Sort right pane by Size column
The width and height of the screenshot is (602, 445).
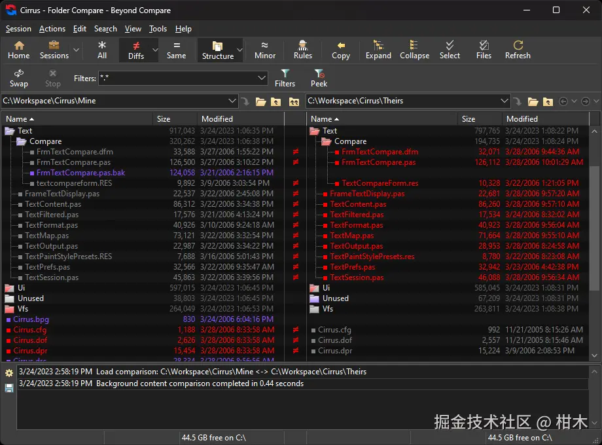point(480,119)
